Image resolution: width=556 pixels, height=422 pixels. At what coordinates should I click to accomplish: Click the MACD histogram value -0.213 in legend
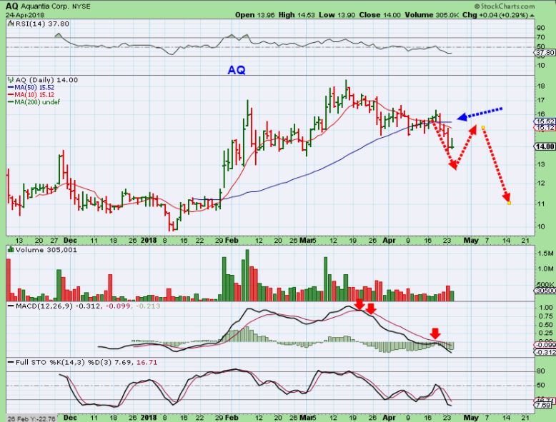pos(148,306)
